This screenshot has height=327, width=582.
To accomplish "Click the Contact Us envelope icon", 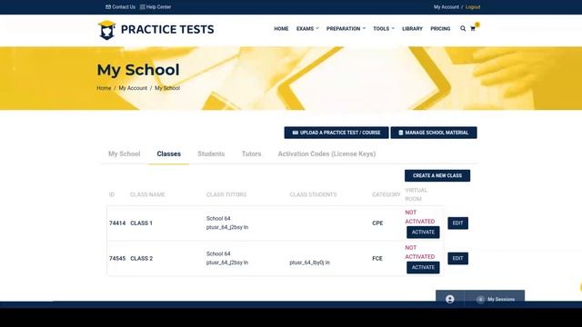I will pos(108,7).
